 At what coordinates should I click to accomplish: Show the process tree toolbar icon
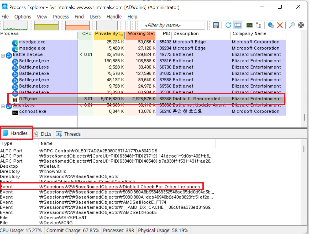(x=258, y=25)
